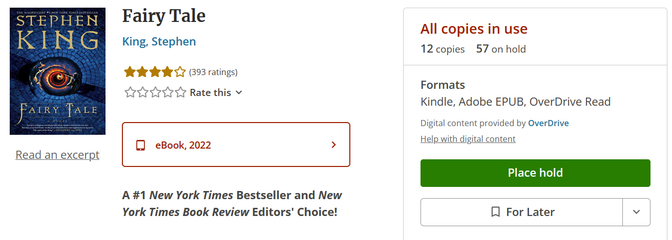Rate this title three stars
This screenshot has height=240, width=672.
tap(155, 92)
